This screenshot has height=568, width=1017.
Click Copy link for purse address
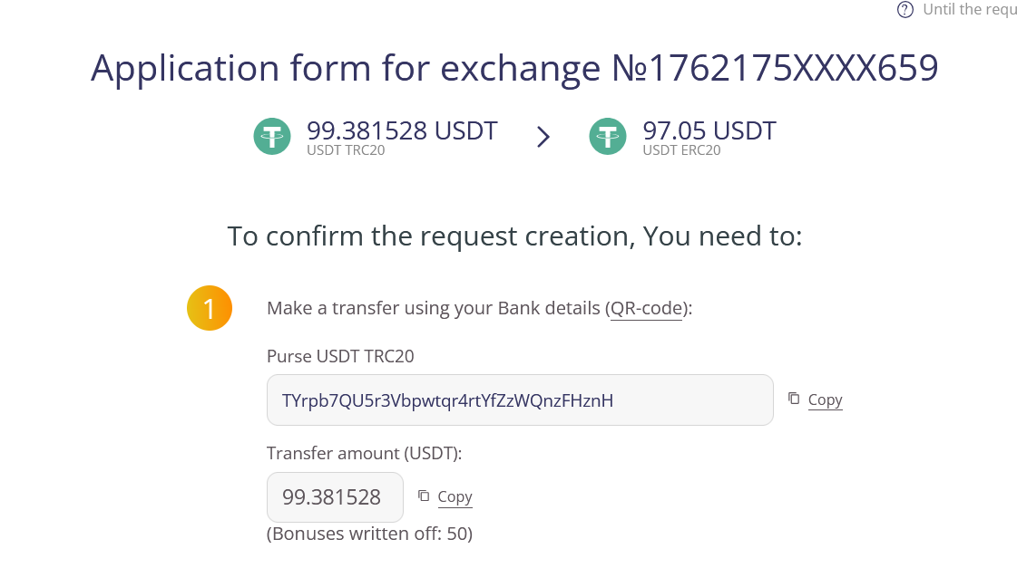[825, 400]
